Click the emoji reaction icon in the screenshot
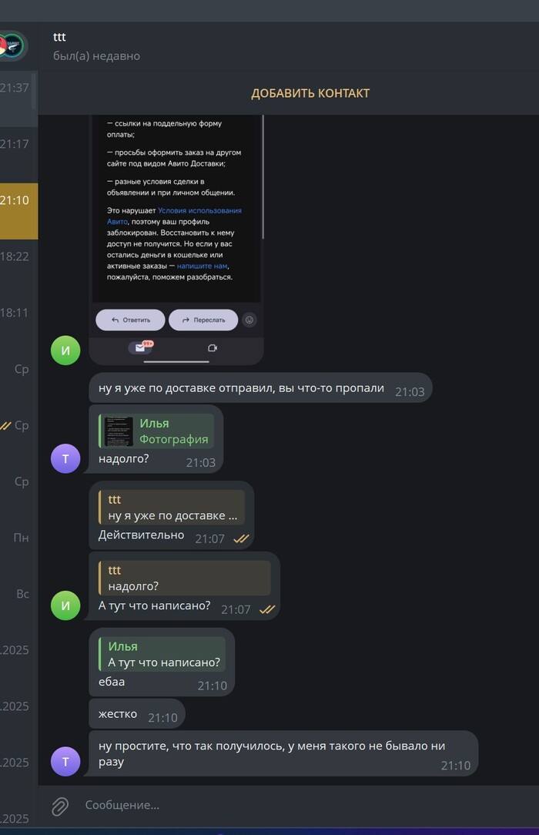The height and width of the screenshot is (835, 539). coord(249,320)
